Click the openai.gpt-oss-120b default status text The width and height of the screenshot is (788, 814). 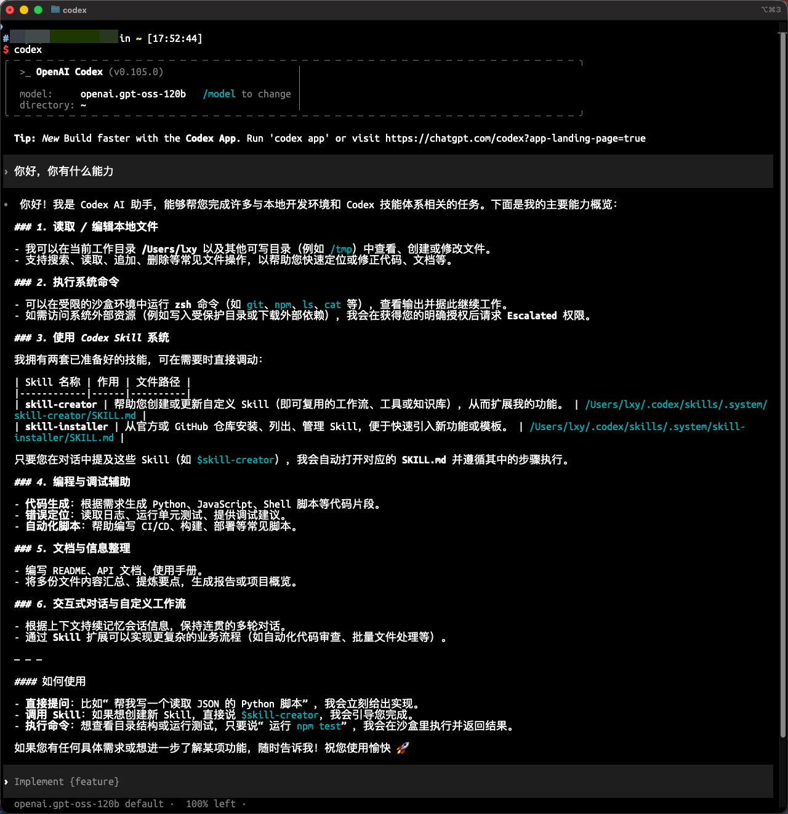(x=89, y=804)
